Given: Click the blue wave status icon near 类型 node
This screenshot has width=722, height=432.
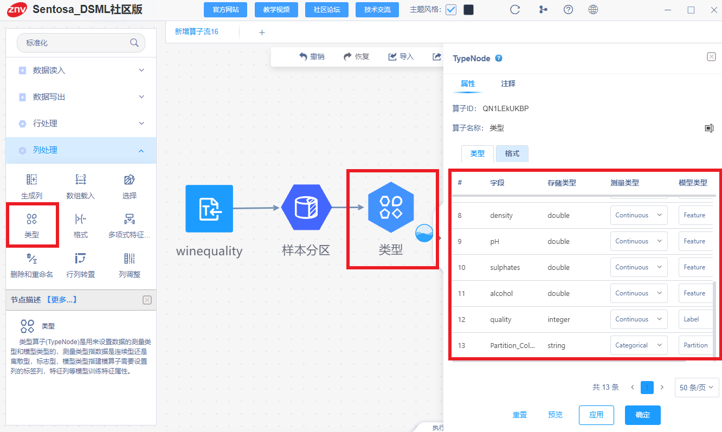Looking at the screenshot, I should coord(424,233).
